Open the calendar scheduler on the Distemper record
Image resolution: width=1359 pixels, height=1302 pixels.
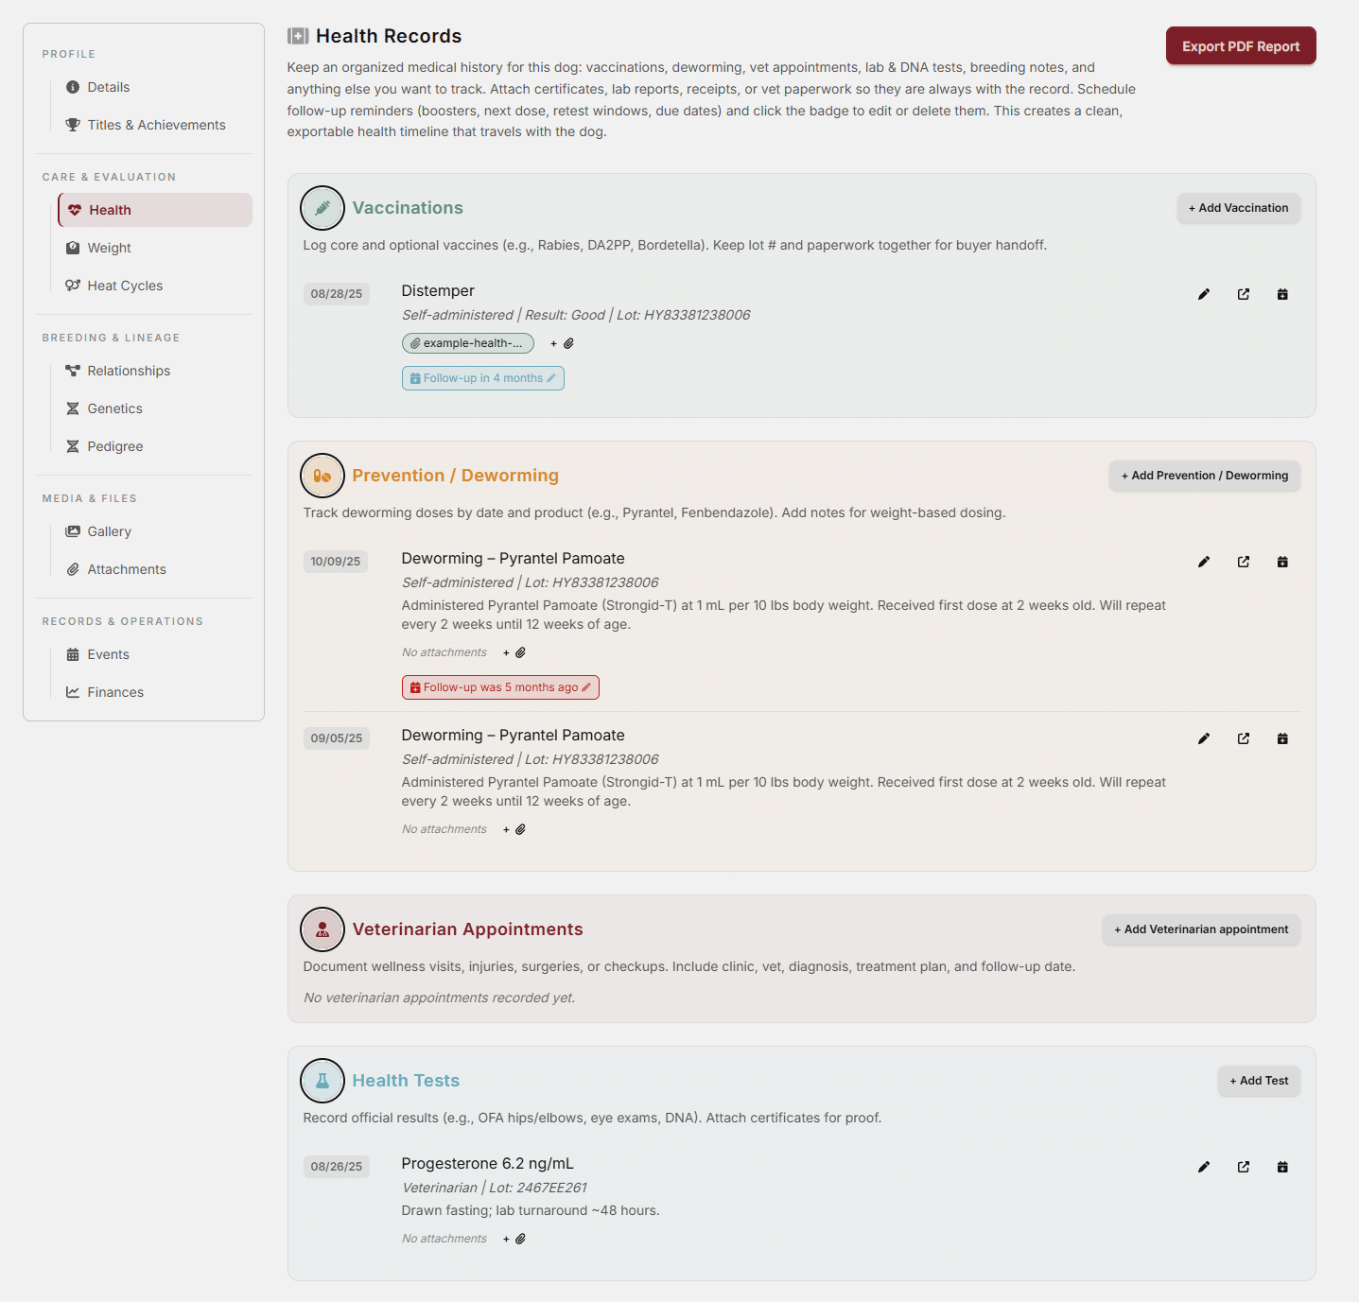pyautogui.click(x=1282, y=293)
